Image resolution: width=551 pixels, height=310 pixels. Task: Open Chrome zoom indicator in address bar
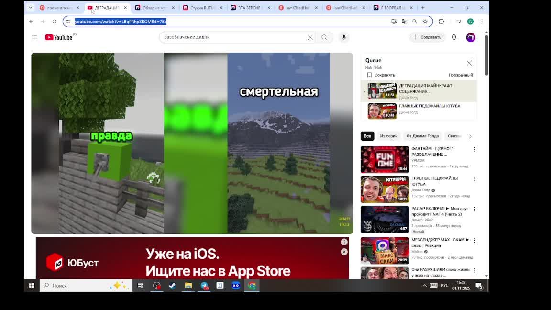pyautogui.click(x=415, y=22)
